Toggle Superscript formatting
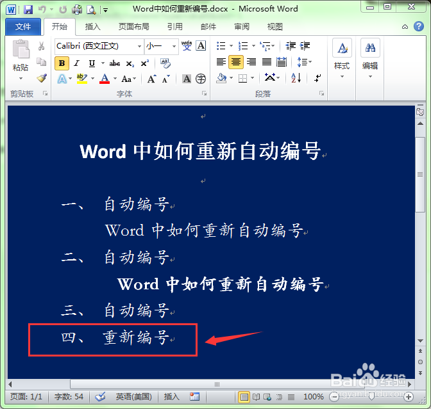Image resolution: width=431 pixels, height=409 pixels. (144, 63)
